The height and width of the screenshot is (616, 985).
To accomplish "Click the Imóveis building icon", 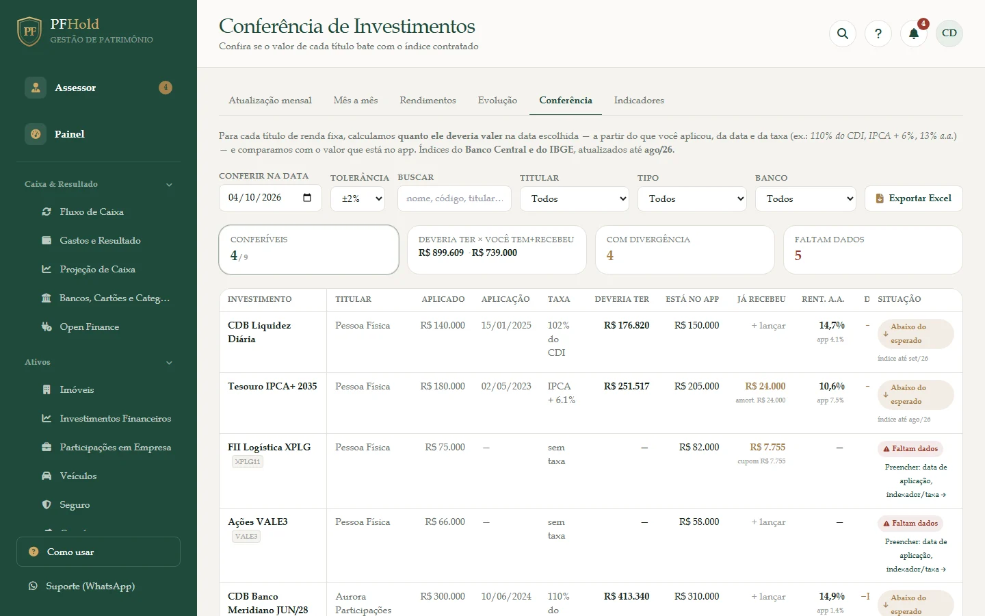I will coord(47,390).
